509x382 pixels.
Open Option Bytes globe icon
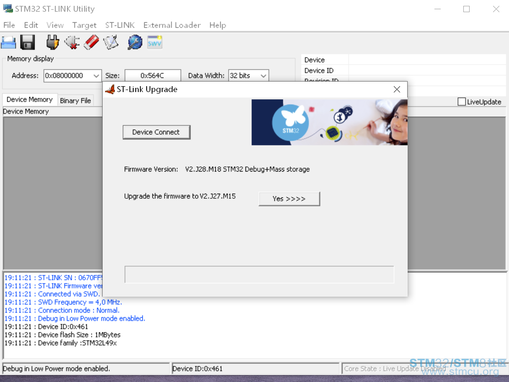tap(135, 42)
